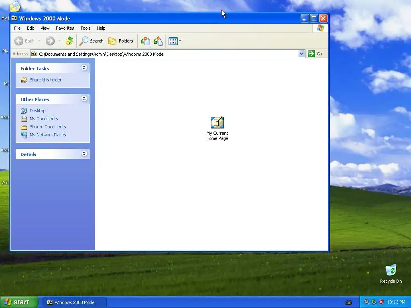The image size is (411, 308).
Task: Open the Favorites menu
Action: tap(65, 28)
